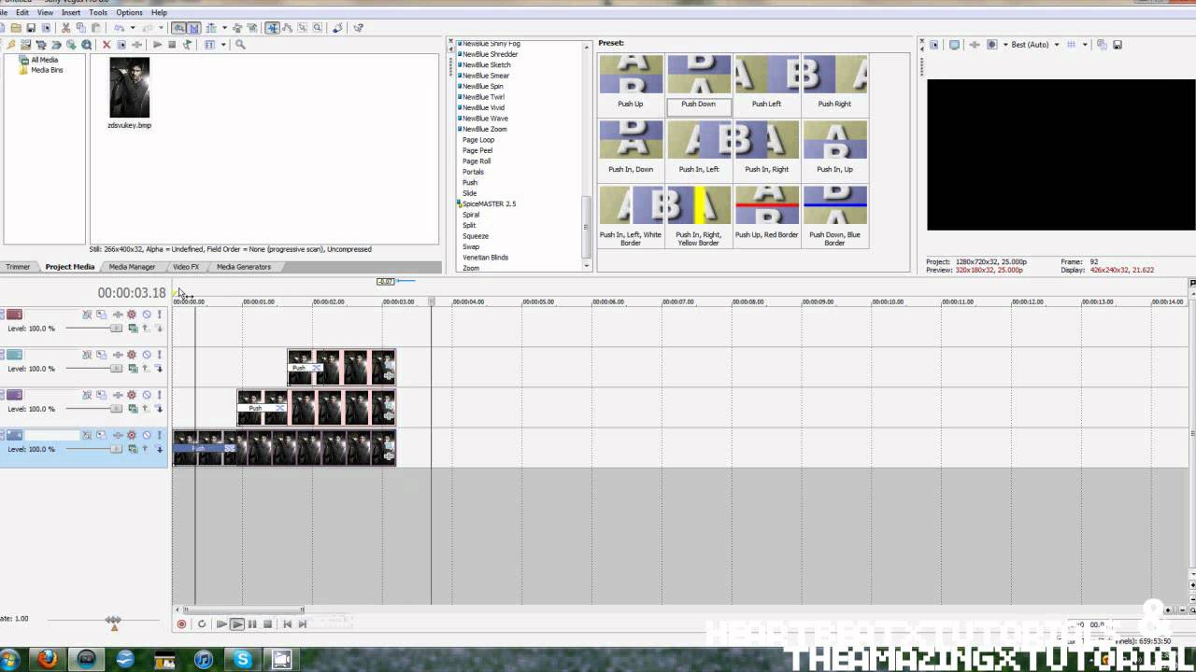
Task: Toggle Mute on track 4
Action: (147, 435)
